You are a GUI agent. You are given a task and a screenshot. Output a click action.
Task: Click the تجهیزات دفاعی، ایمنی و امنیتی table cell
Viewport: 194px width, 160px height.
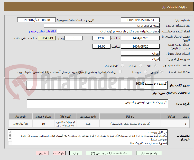click(66, 124)
